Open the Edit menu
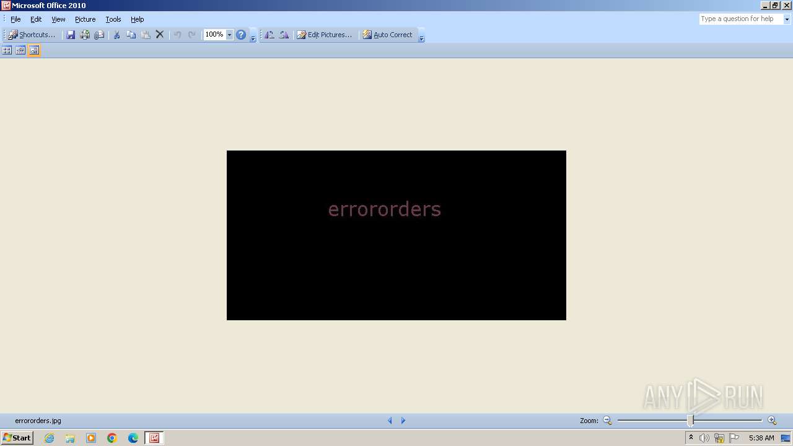The width and height of the screenshot is (793, 446). coord(36,19)
